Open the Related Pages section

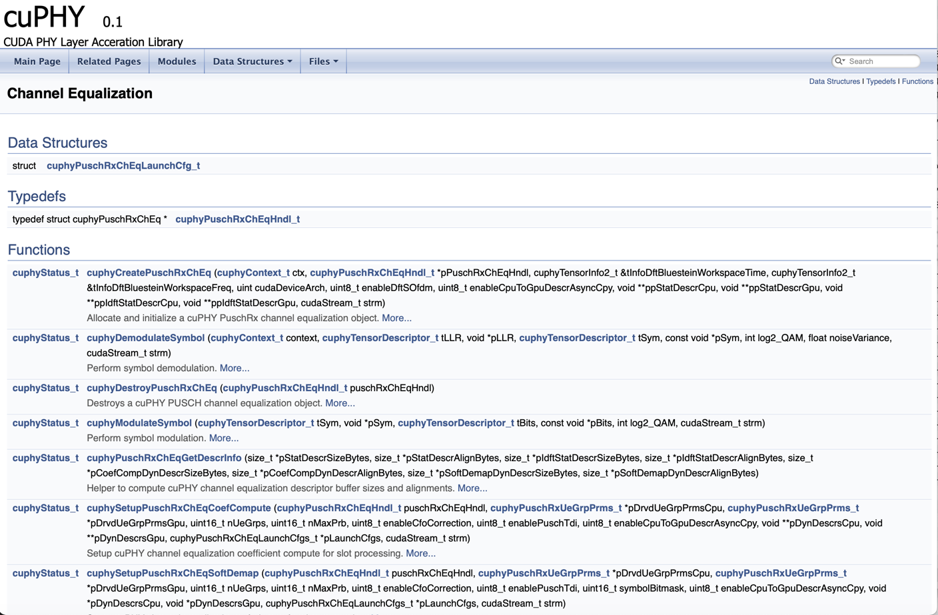(109, 61)
